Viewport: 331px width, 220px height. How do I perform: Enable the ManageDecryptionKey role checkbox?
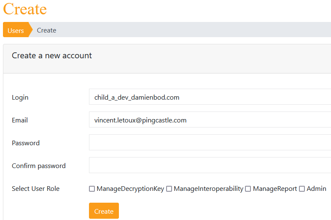[x=92, y=189]
